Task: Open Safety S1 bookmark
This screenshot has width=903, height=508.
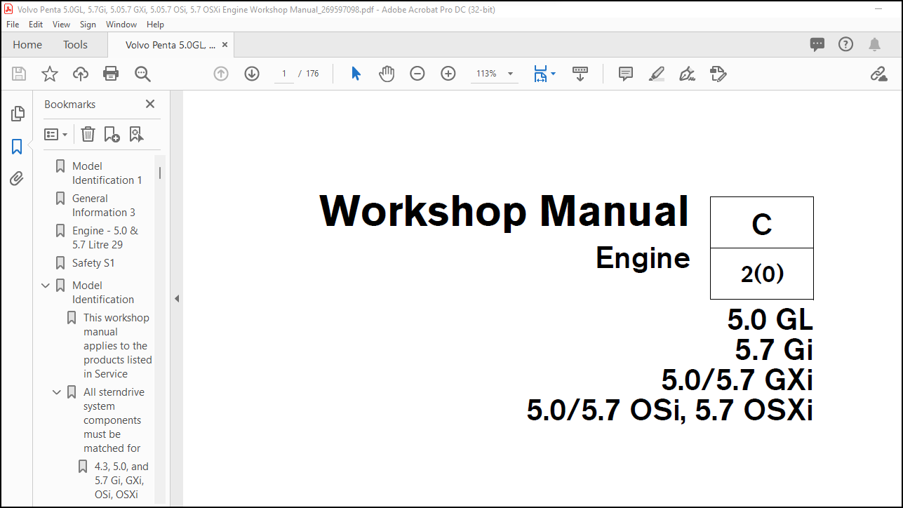Action: pyautogui.click(x=93, y=263)
